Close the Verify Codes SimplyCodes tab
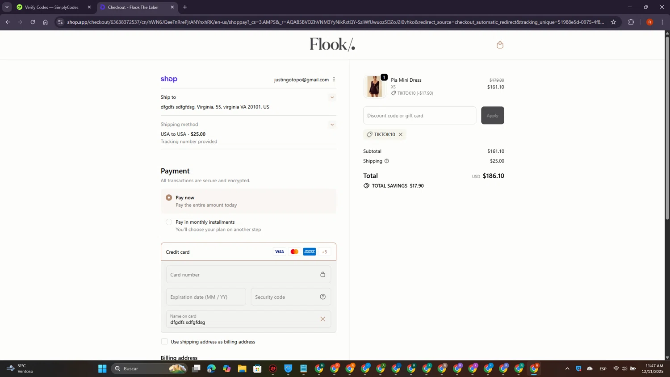670x377 pixels. pos(89,7)
